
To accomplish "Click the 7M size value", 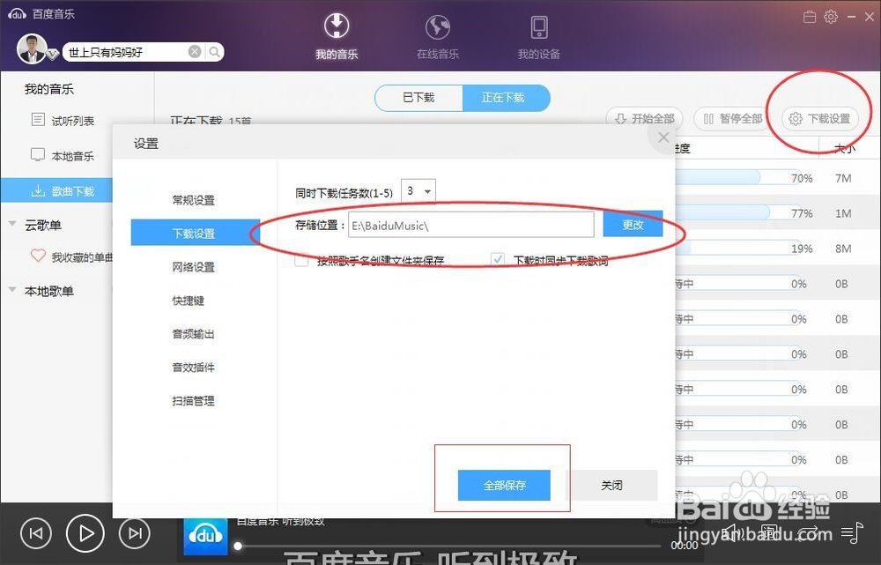I will click(x=843, y=178).
